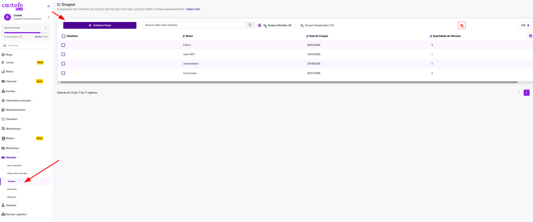Click the Serviço Logístico icon
This screenshot has height=222, width=533.
(x=3, y=214)
